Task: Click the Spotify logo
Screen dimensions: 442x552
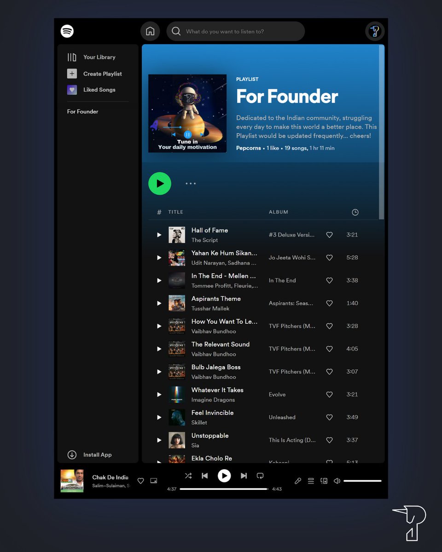Action: coord(67,31)
